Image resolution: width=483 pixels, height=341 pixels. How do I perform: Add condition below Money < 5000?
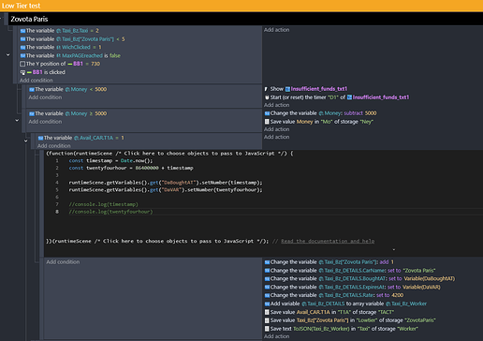click(x=45, y=97)
